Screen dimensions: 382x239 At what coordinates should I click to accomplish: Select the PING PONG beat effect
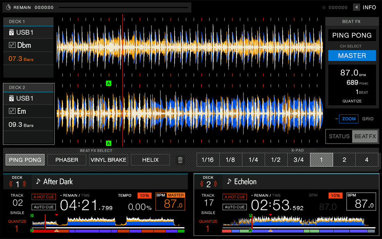tap(25, 160)
